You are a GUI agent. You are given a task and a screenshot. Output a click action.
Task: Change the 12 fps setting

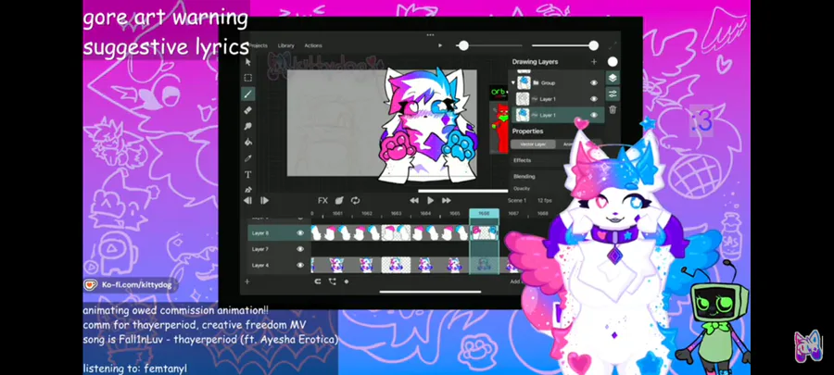(544, 200)
